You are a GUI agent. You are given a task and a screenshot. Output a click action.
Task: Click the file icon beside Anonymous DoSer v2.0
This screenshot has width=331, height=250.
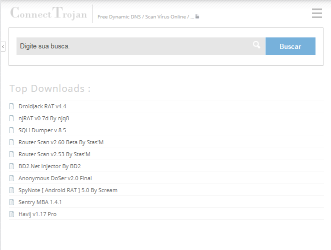pyautogui.click(x=12, y=178)
